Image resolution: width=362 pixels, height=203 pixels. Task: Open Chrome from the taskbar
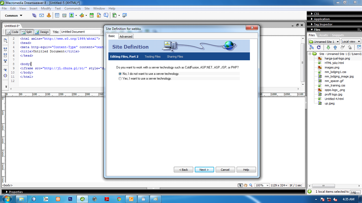pos(119,199)
